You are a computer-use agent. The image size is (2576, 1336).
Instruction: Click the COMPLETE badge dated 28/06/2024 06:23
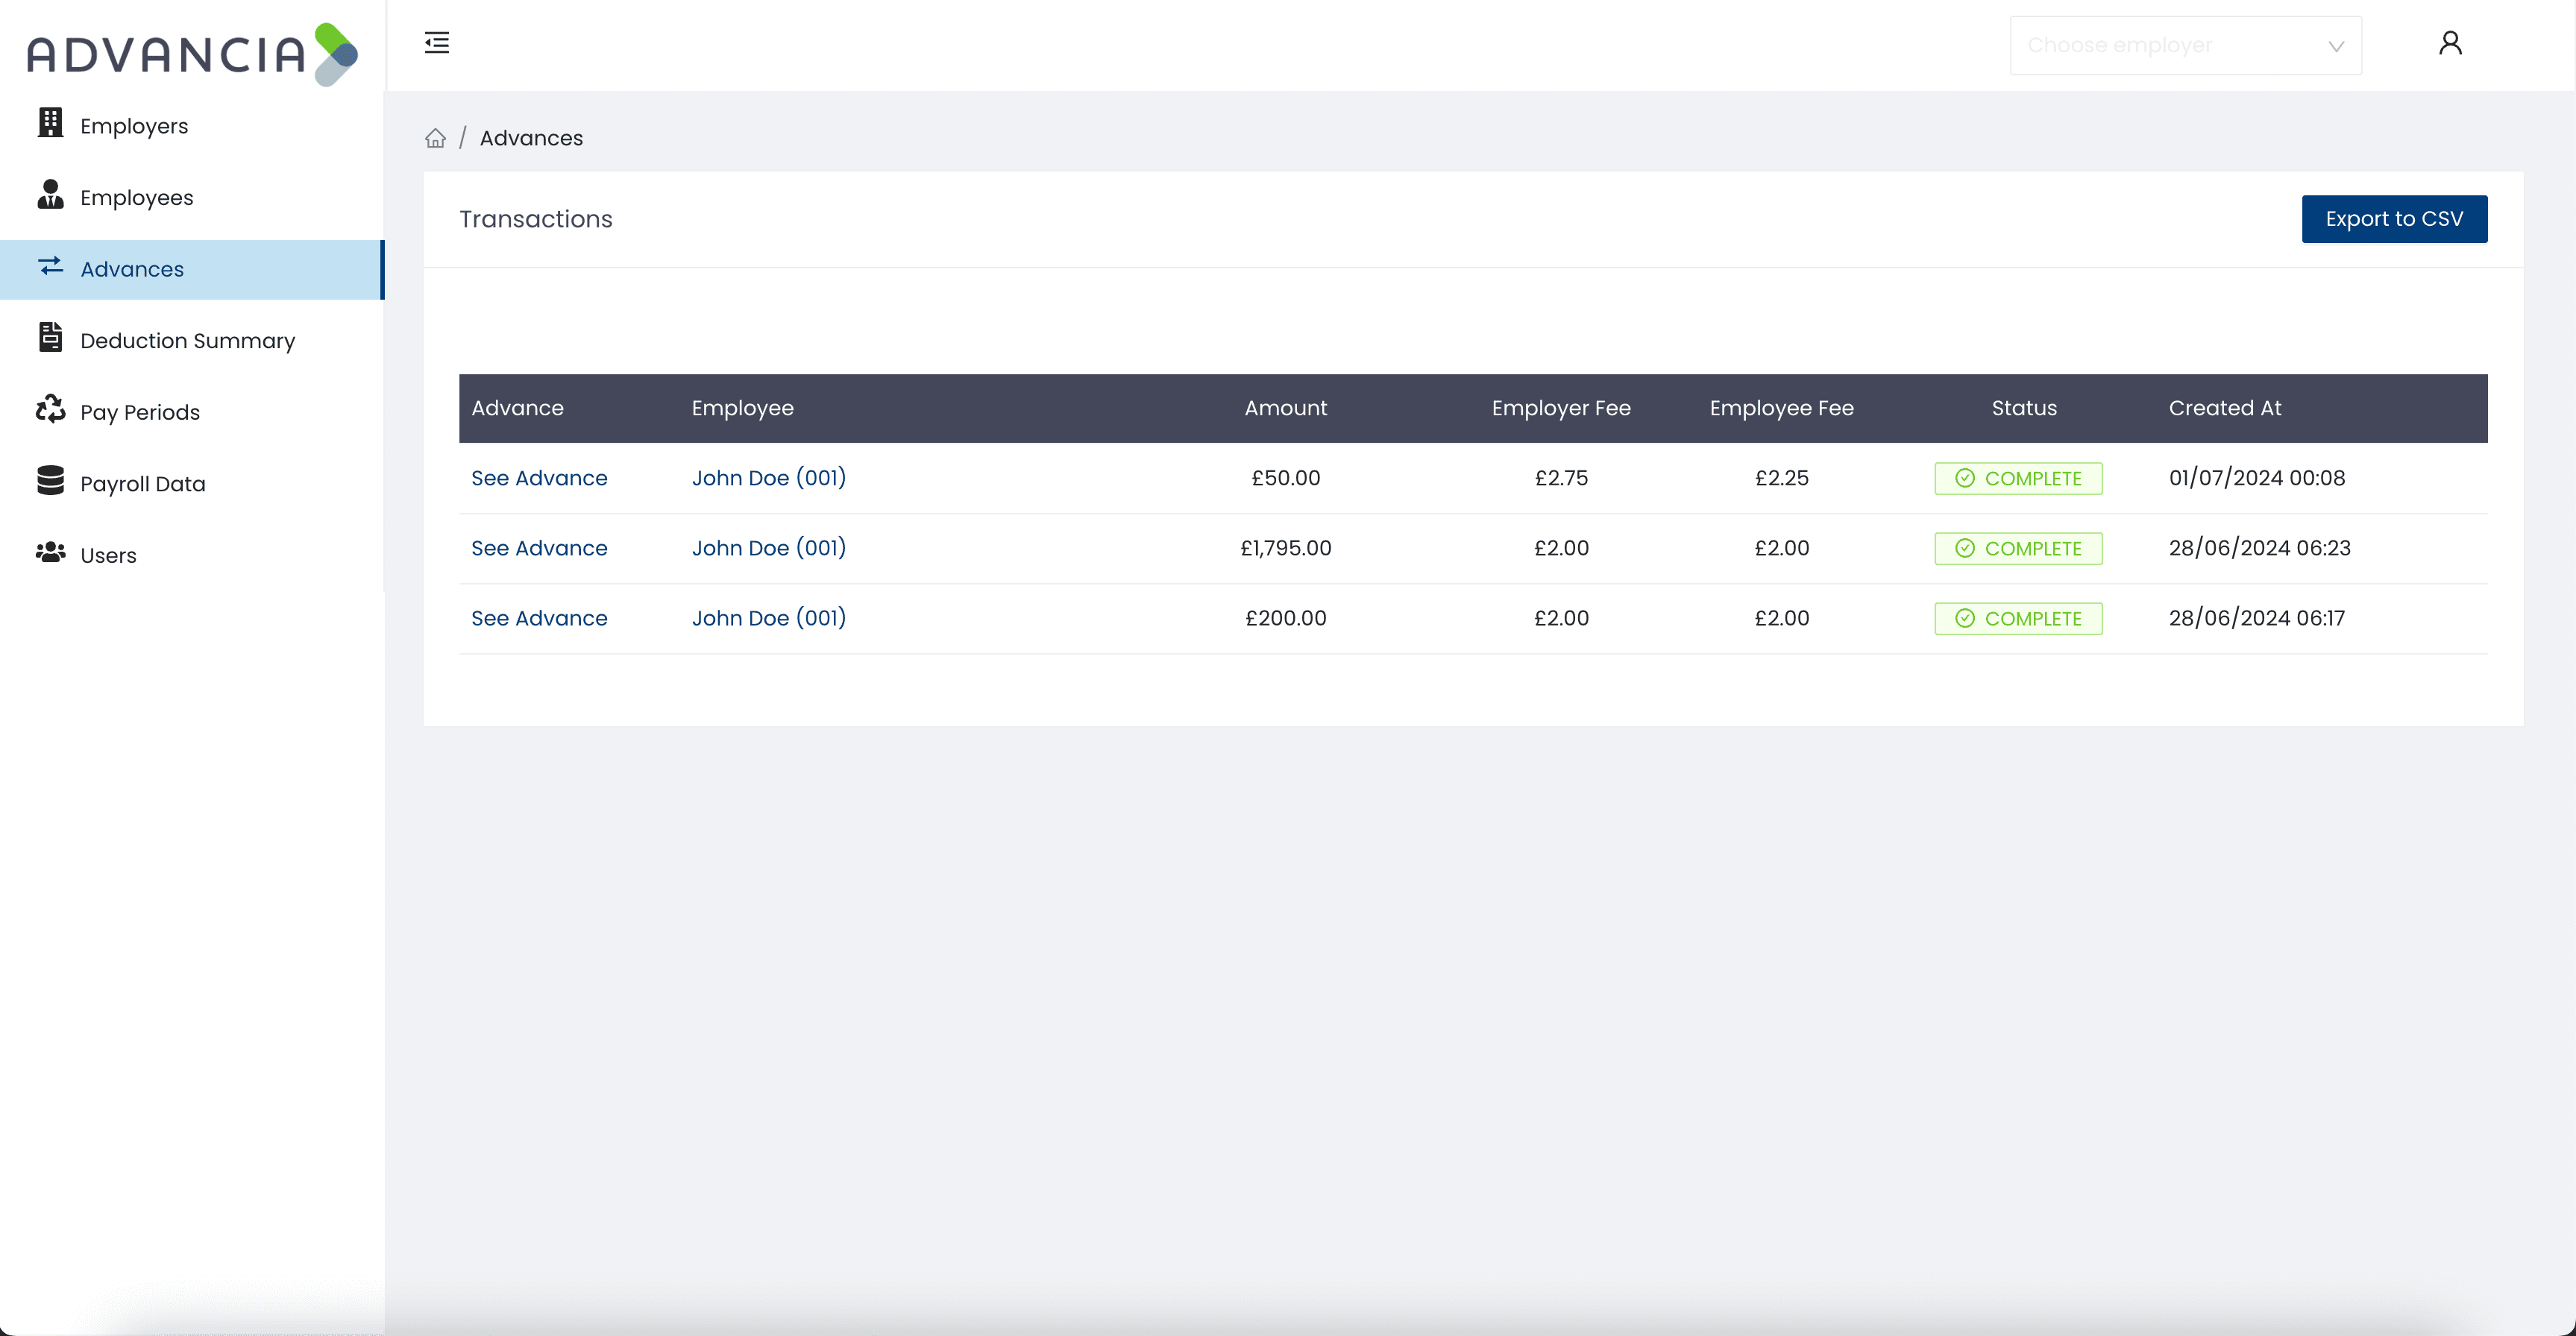tap(2018, 548)
